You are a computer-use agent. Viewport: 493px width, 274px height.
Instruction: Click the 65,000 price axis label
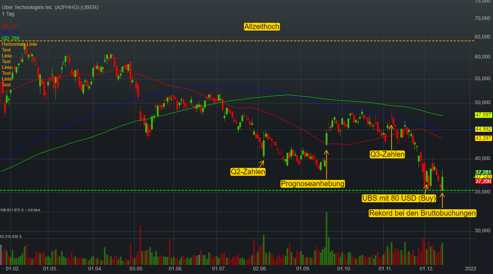(x=483, y=37)
